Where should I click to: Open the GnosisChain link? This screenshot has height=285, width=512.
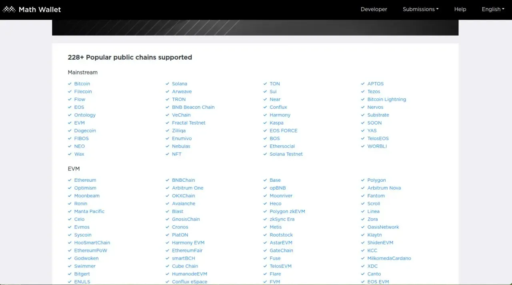coord(186,219)
